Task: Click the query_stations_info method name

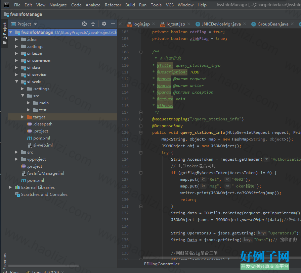Action: pyautogui.click(x=203, y=132)
